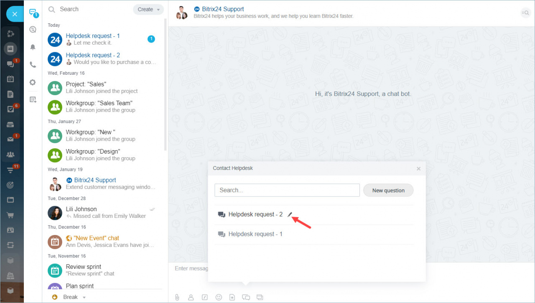Open Bitrix24 Support chat in list

tap(104, 184)
